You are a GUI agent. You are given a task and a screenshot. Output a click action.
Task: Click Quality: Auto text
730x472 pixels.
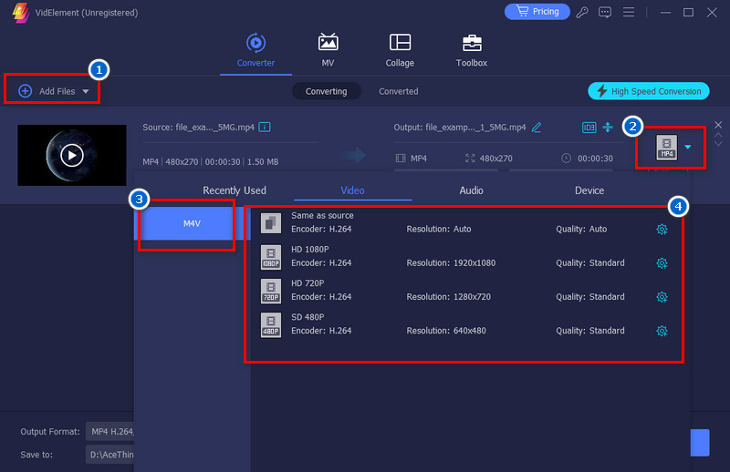581,229
